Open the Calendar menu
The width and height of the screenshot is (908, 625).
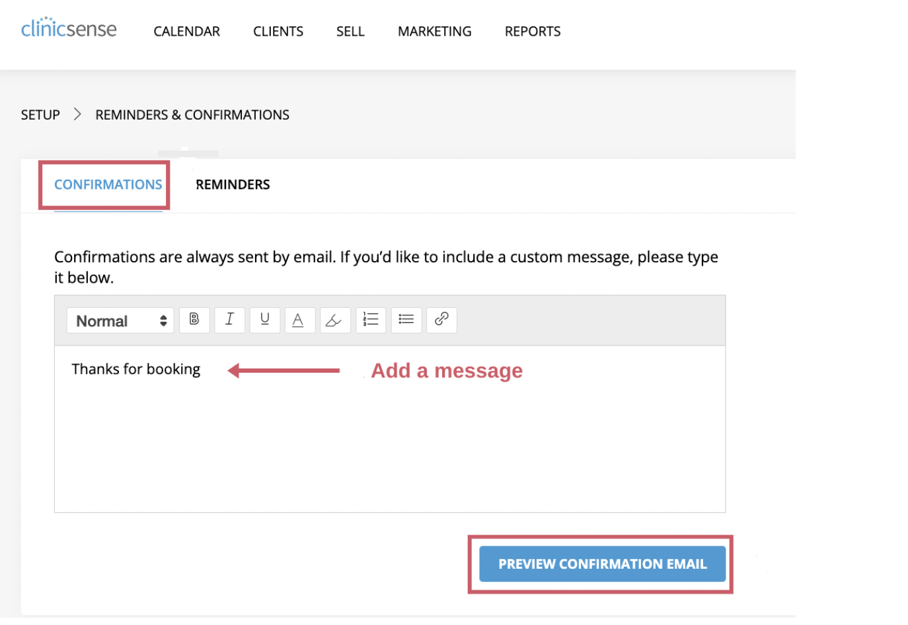click(187, 31)
